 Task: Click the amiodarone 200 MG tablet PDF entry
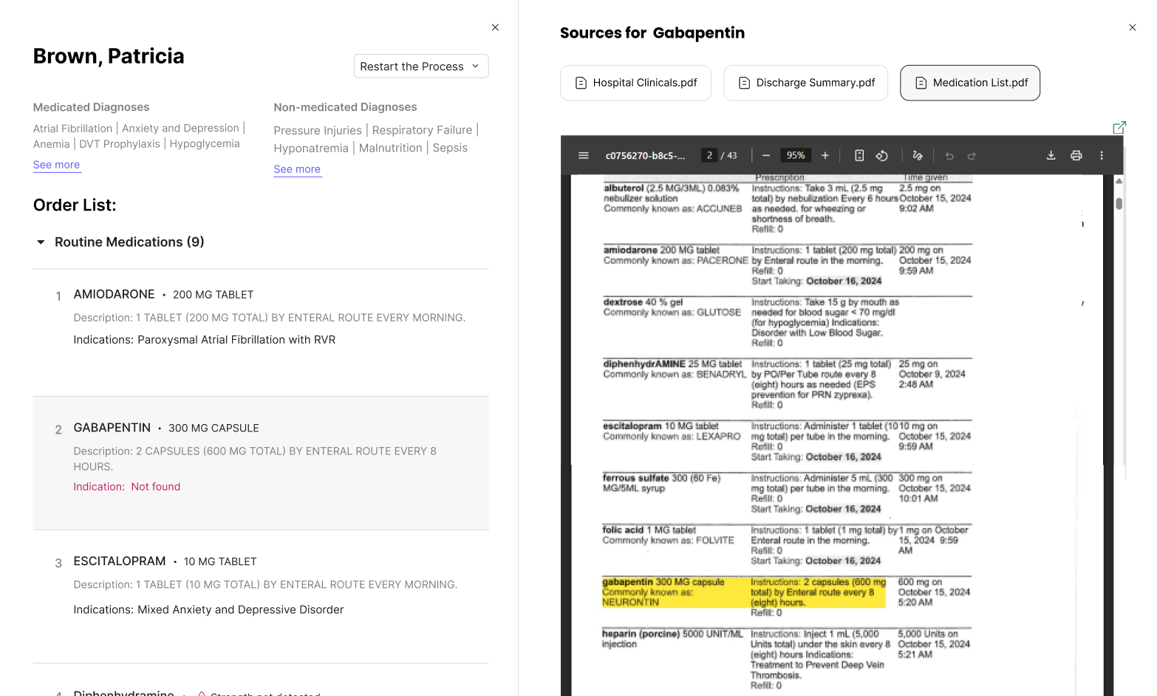[x=788, y=265]
